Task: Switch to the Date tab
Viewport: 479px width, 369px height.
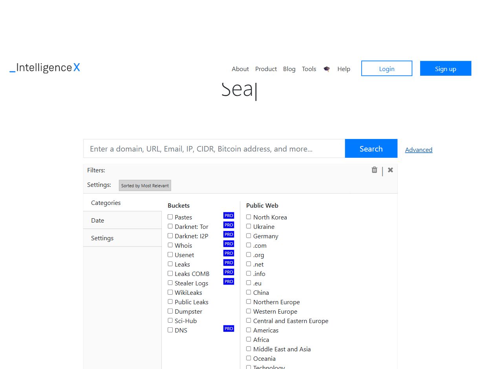Action: point(122,220)
